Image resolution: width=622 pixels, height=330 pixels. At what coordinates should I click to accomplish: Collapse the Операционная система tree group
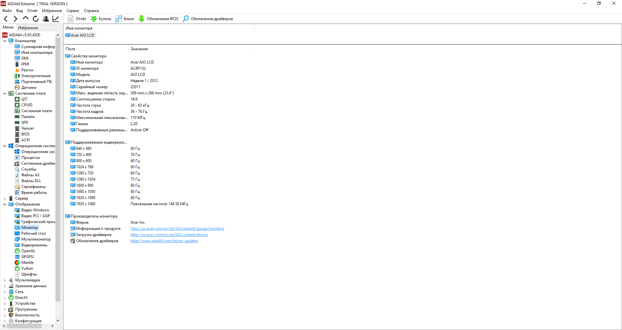[x=5, y=146]
